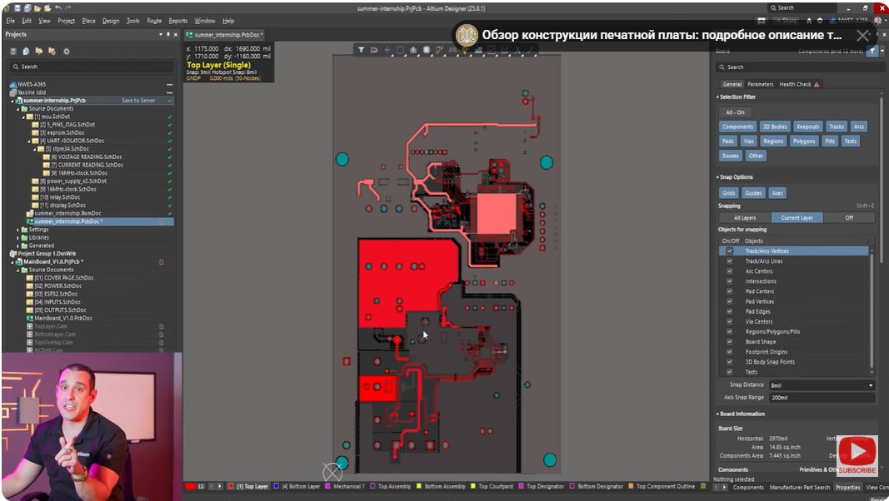Open the File menu
The height and width of the screenshot is (501, 889).
pos(10,21)
